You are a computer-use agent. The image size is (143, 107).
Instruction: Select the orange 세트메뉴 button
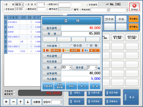point(134,19)
